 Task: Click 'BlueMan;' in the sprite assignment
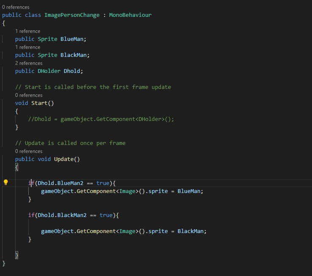[190, 191]
